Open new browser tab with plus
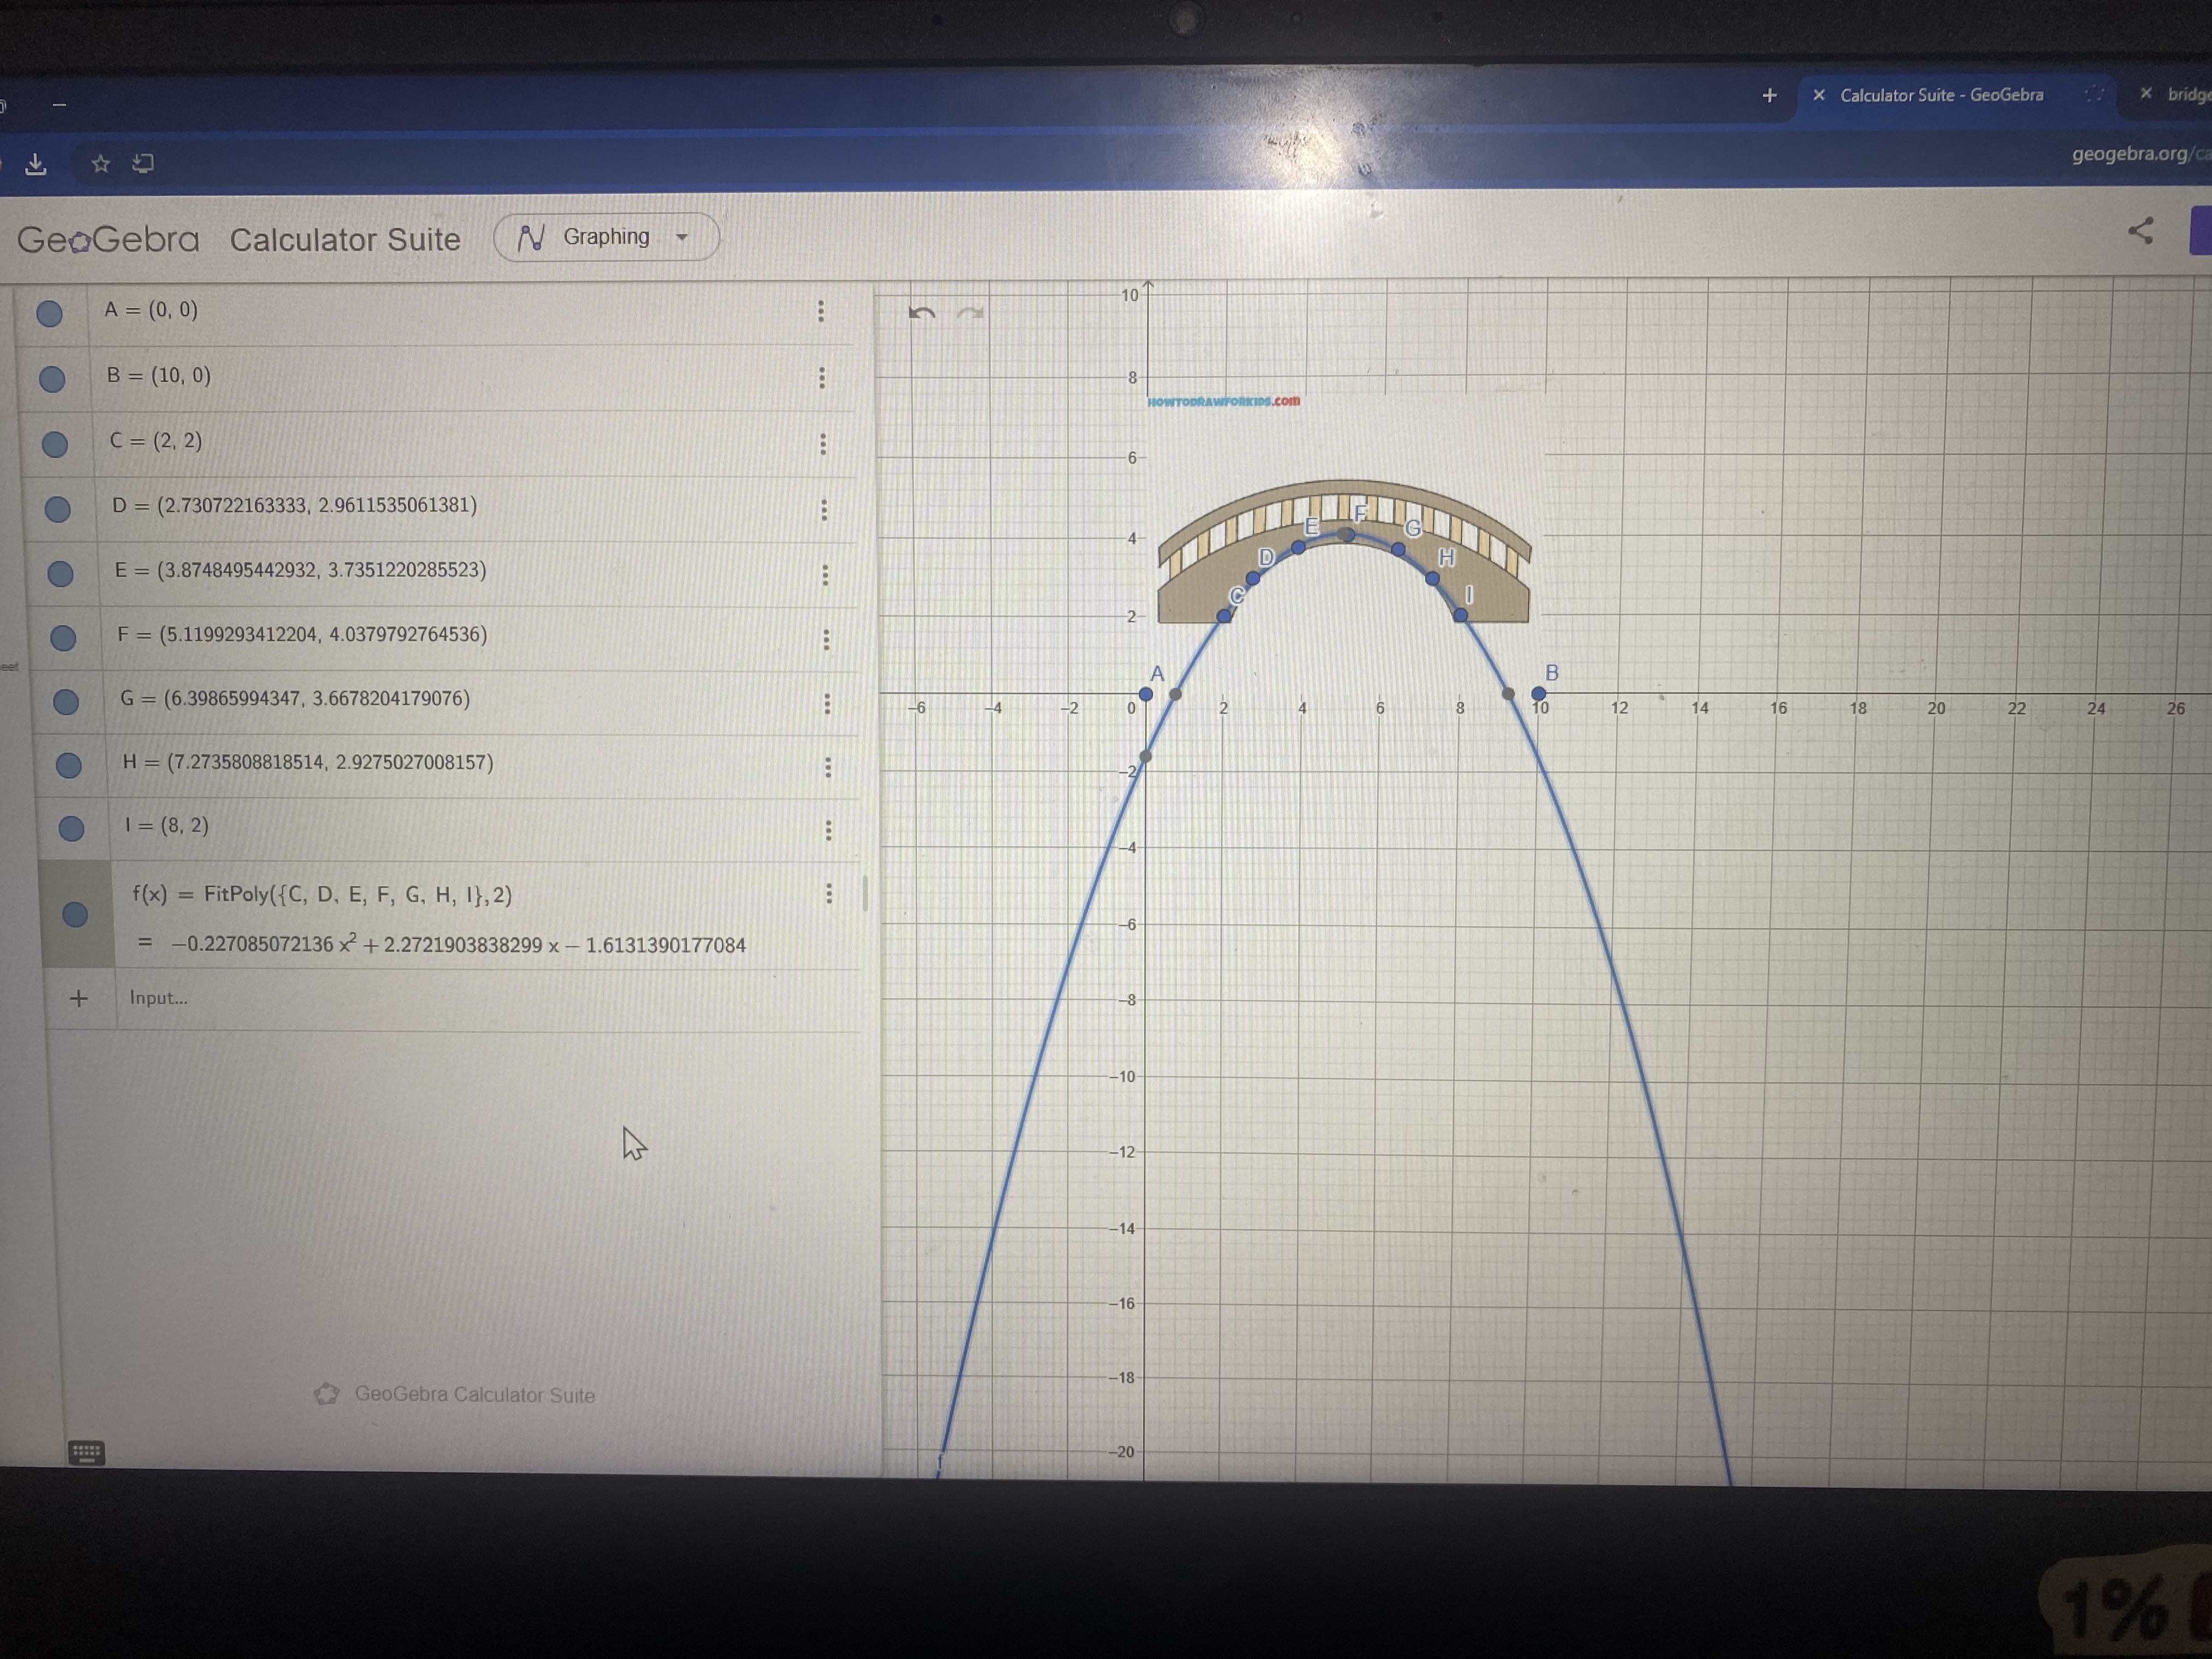Image resolution: width=2212 pixels, height=1659 pixels. pos(1769,95)
